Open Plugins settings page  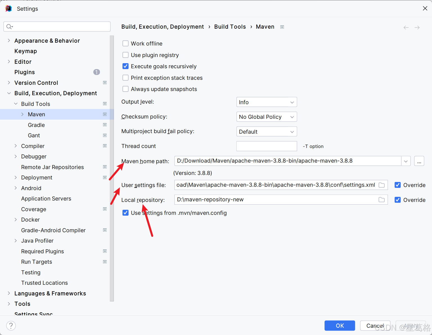point(24,72)
